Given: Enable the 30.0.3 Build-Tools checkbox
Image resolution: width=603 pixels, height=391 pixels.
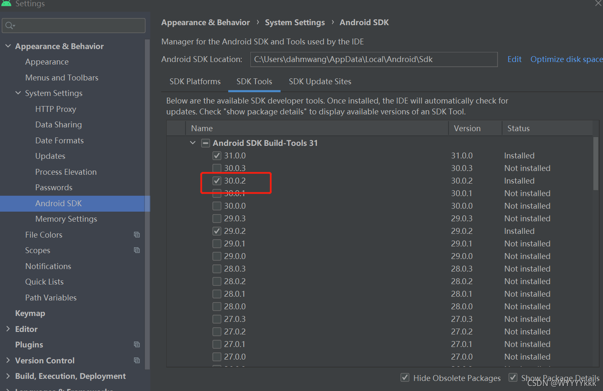Looking at the screenshot, I should point(217,168).
